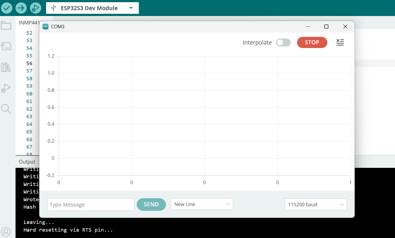Open the sidebar Debug panel icon
The image size is (395, 238).
click(x=6, y=88)
